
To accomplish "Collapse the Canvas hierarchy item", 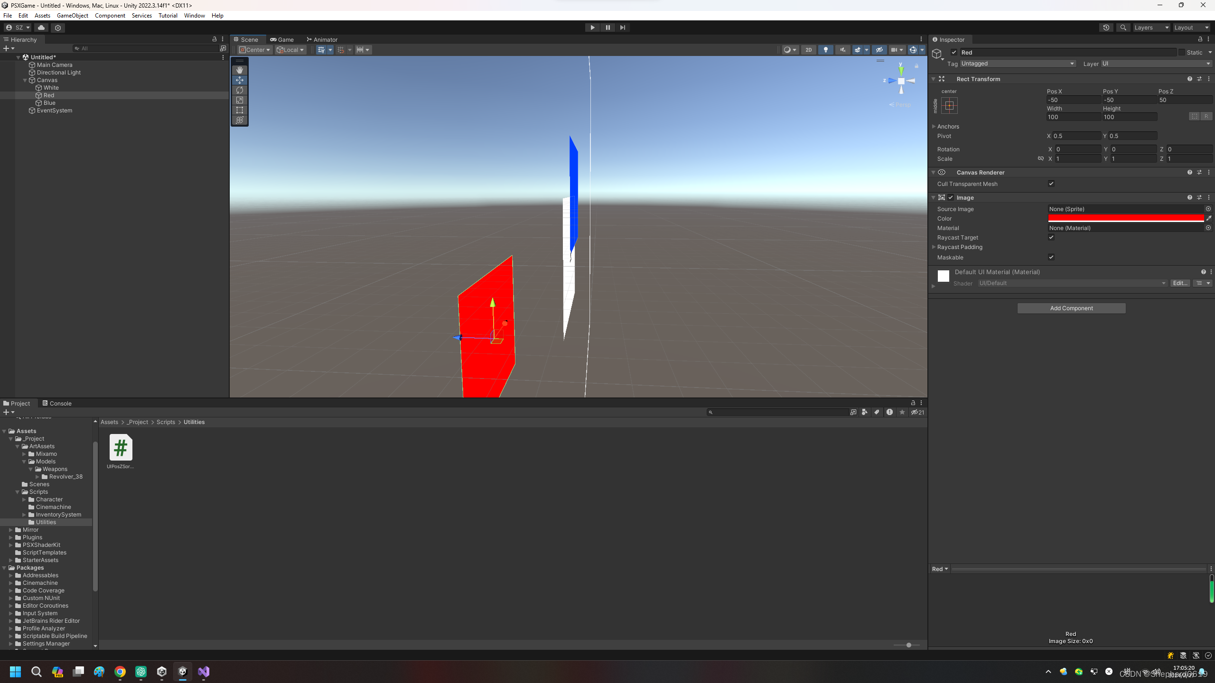I will [x=25, y=80].
